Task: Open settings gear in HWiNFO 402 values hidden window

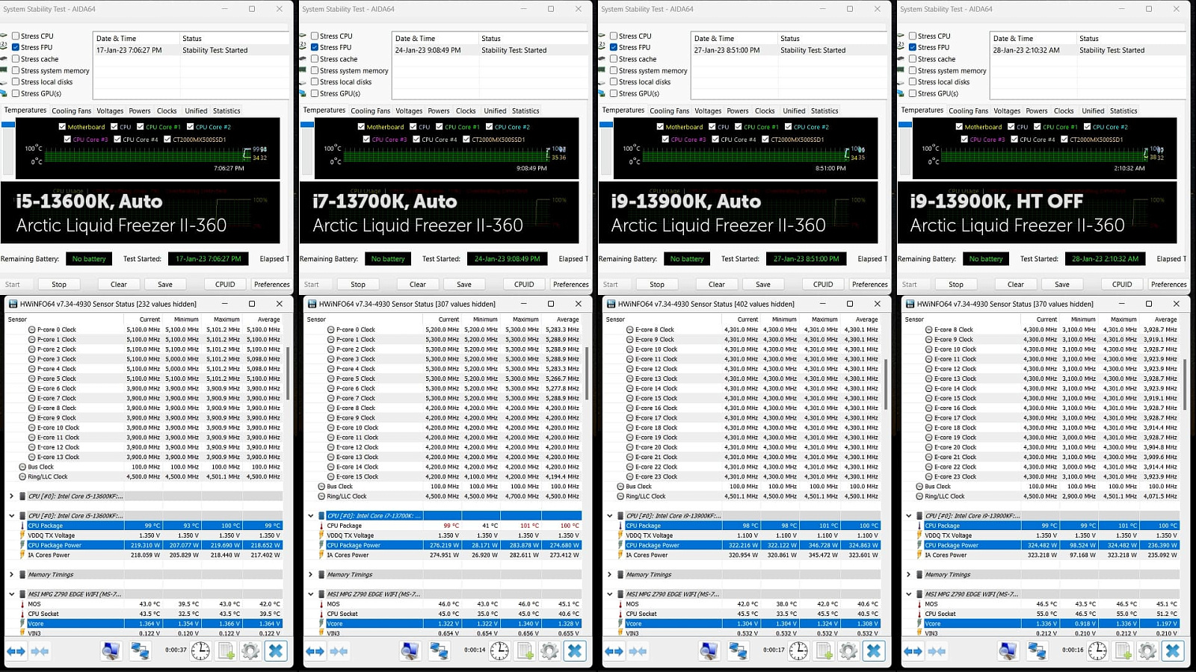Action: [848, 651]
